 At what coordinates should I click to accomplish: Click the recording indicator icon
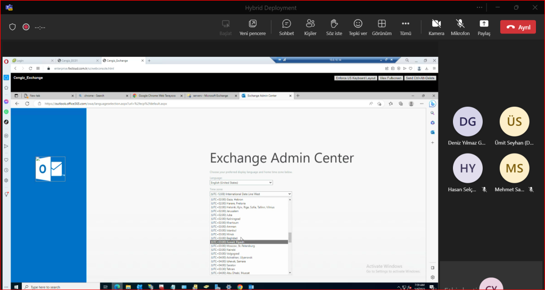tap(26, 27)
